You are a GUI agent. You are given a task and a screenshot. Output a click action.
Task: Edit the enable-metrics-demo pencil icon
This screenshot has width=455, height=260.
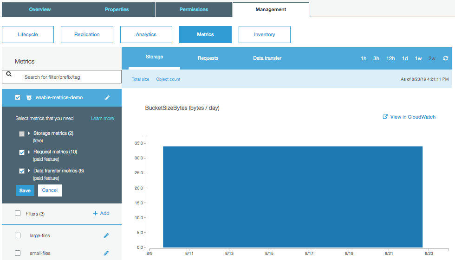[x=107, y=98]
